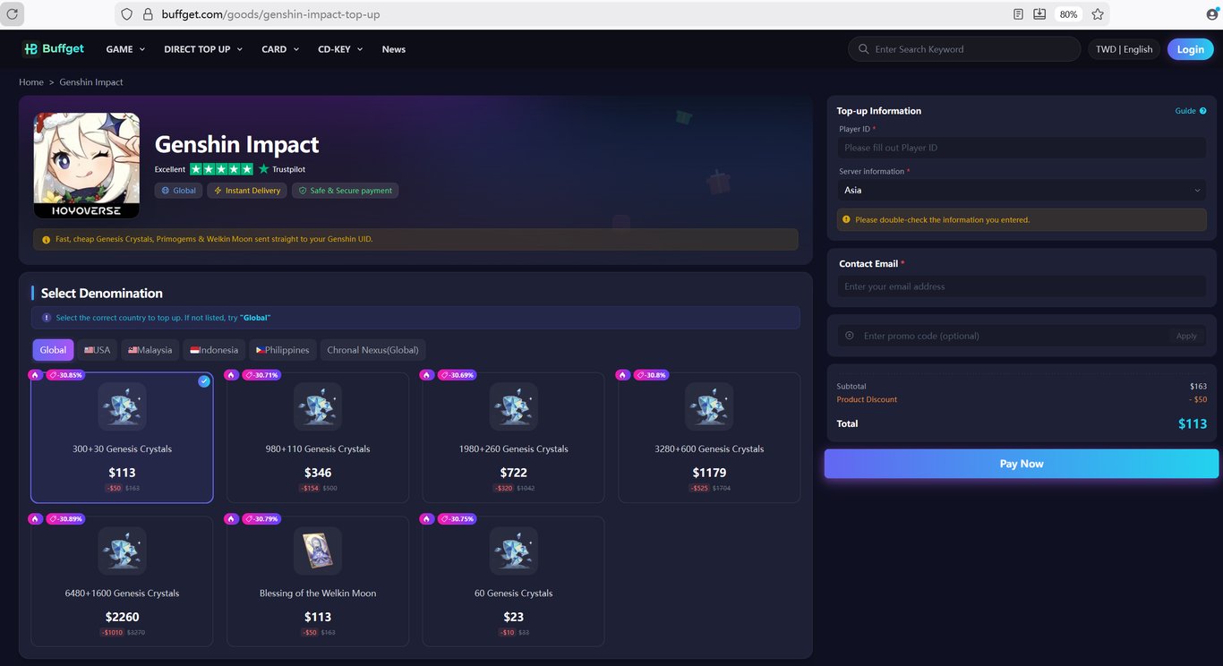Screen dimensions: 1223x666
Task: Expand the GAME menu
Action: pos(125,49)
